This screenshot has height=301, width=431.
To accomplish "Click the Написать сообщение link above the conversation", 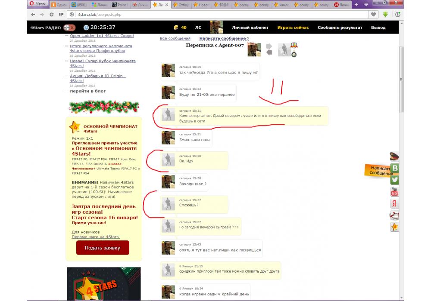I will [x=223, y=38].
